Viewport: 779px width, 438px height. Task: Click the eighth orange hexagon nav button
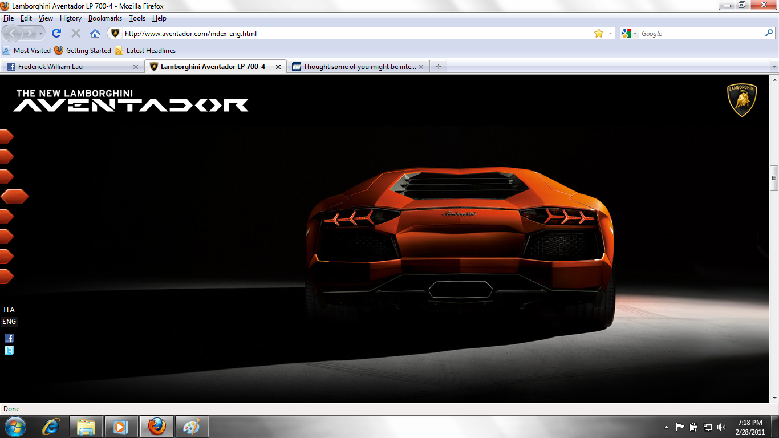point(6,276)
